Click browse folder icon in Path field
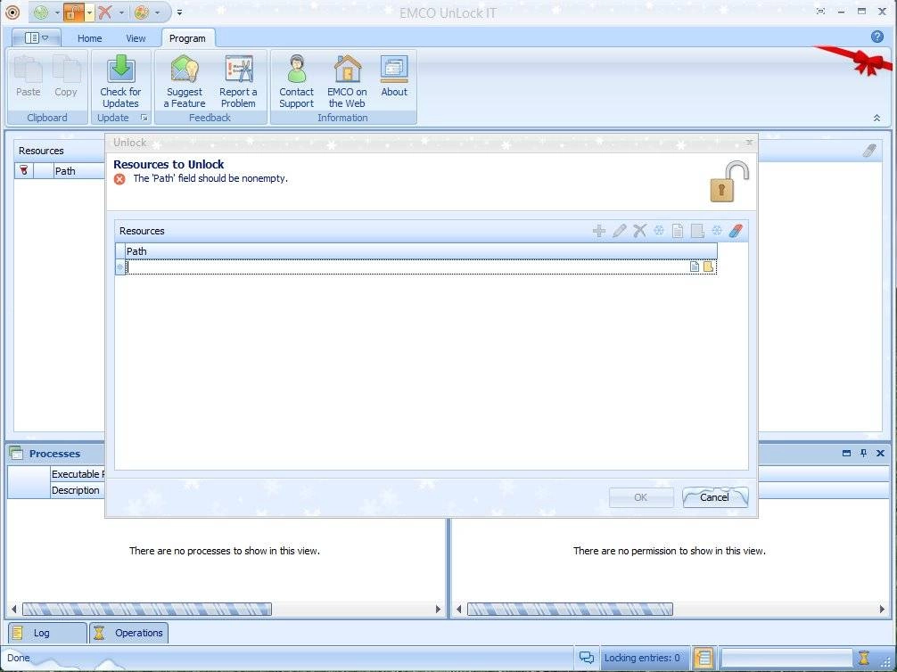897x672 pixels. (708, 266)
